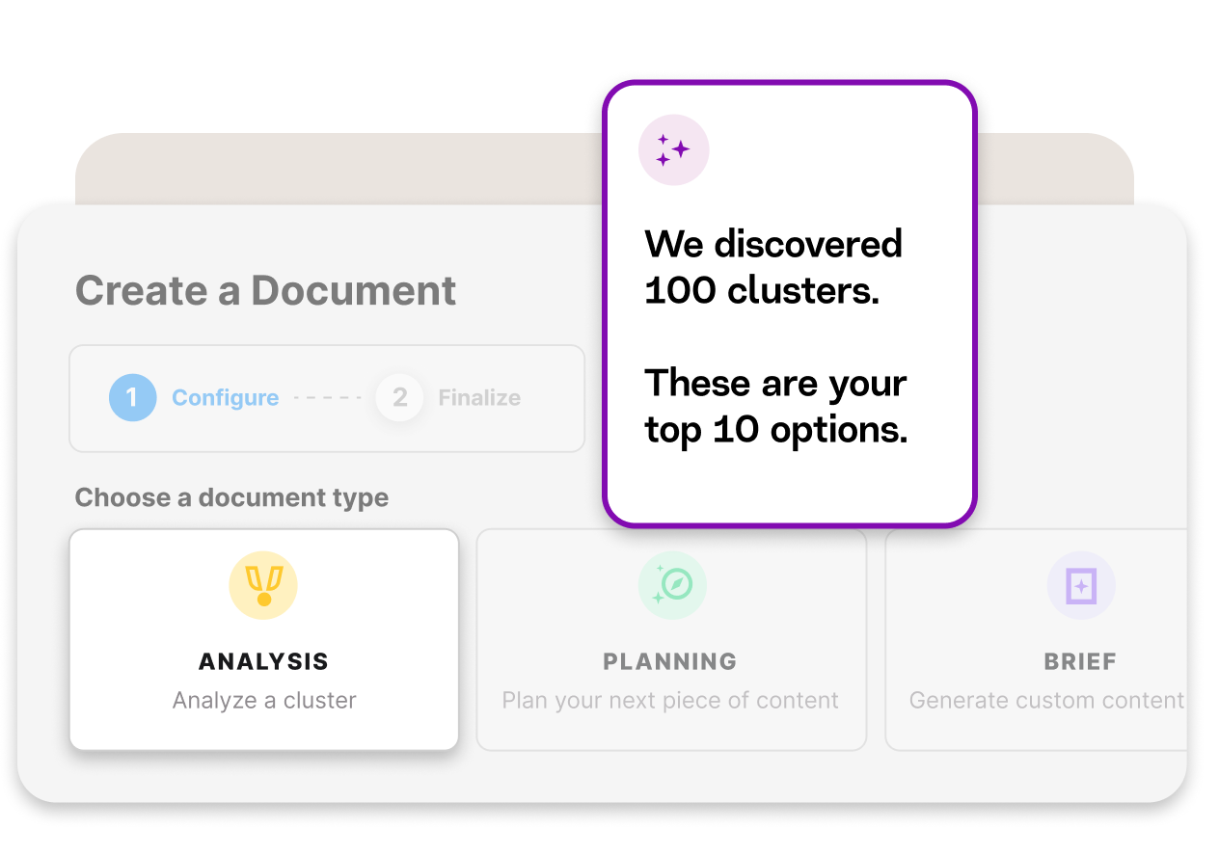The height and width of the screenshot is (856, 1219).
Task: Click the step 1 circle icon
Action: coord(133,397)
